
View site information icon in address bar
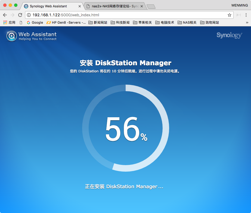coord(29,15)
